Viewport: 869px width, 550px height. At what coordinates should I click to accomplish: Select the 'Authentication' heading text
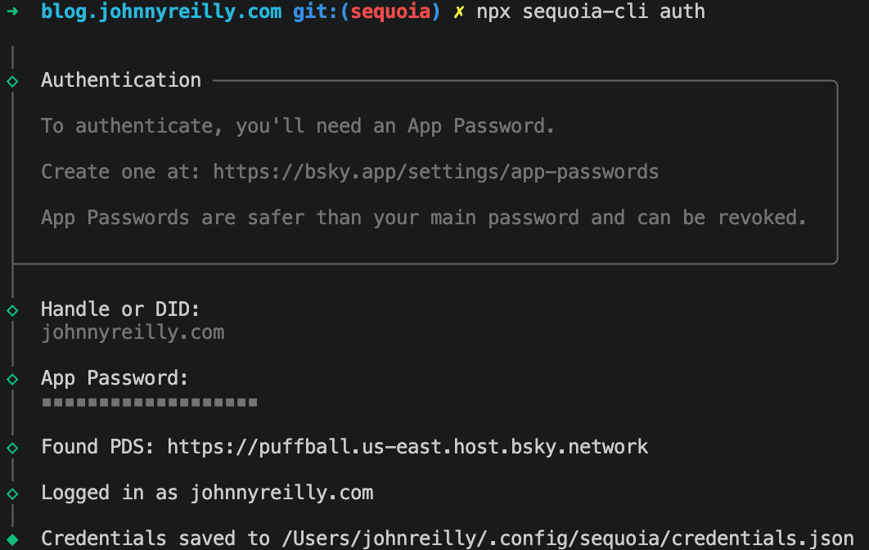coord(121,80)
